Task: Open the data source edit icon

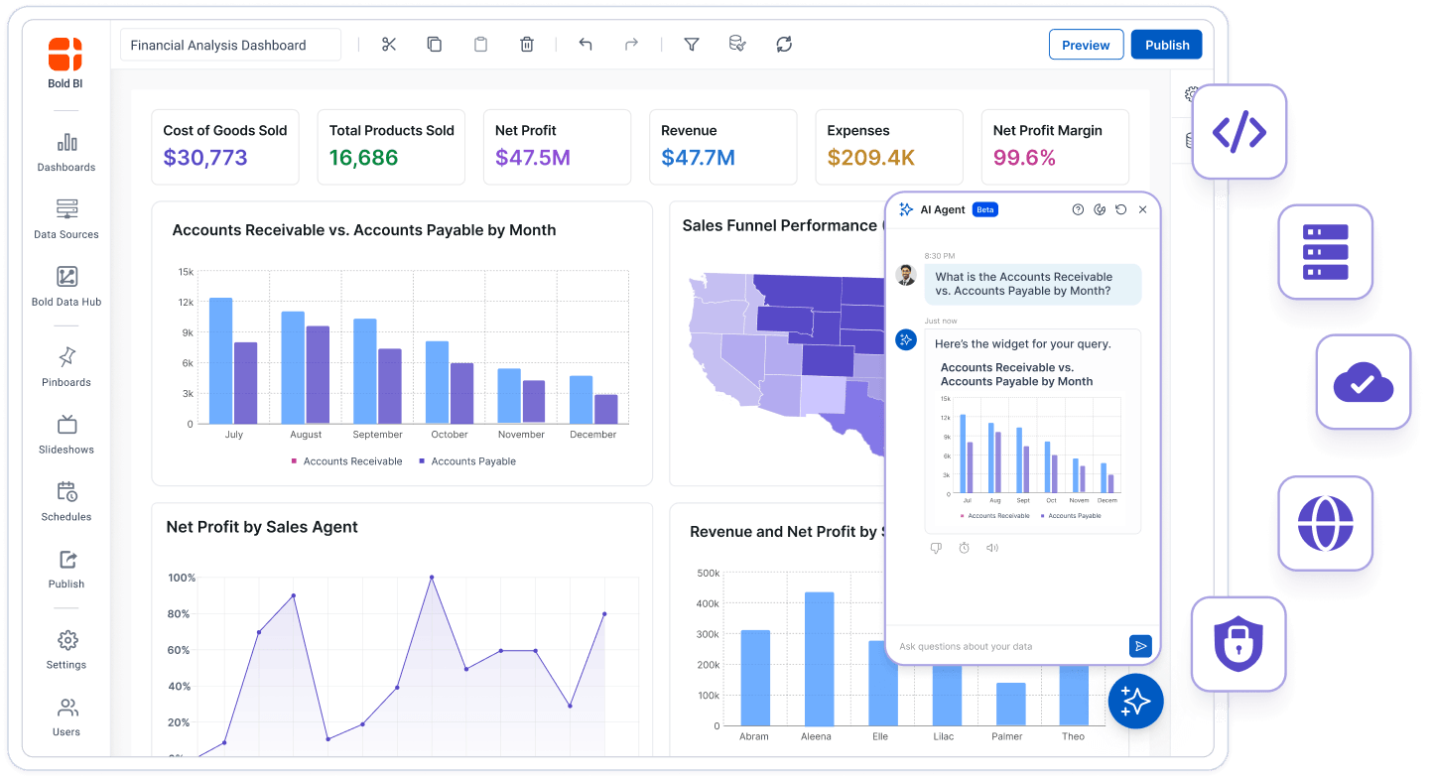Action: [737, 44]
